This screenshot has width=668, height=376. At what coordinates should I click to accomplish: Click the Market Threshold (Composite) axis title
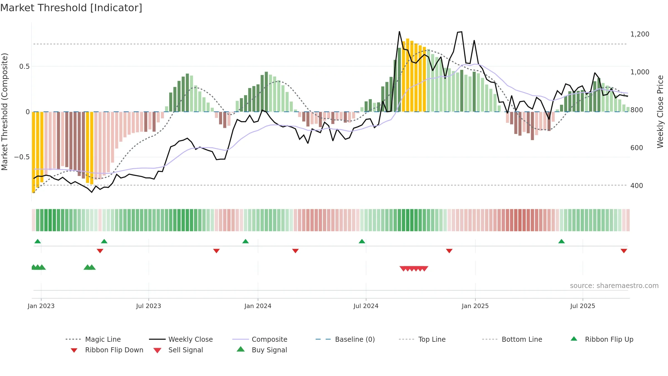click(x=4, y=112)
